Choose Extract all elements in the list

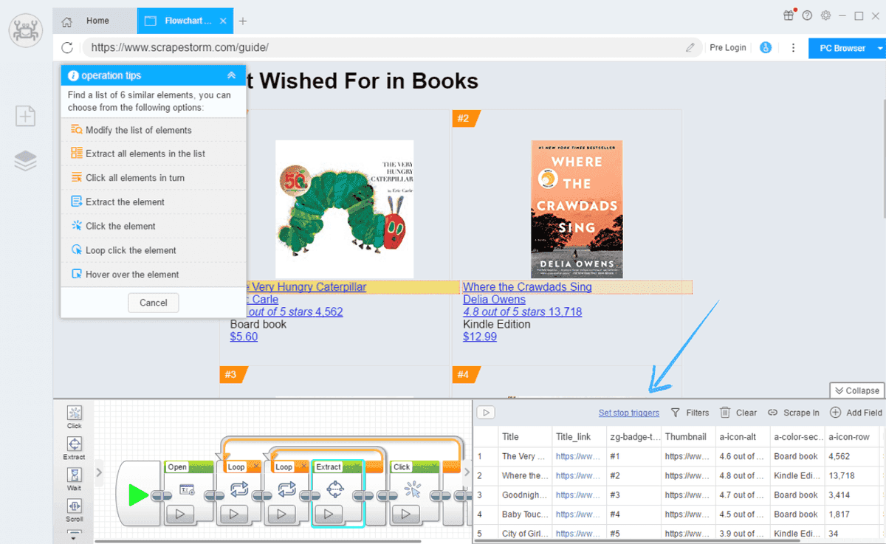(145, 154)
